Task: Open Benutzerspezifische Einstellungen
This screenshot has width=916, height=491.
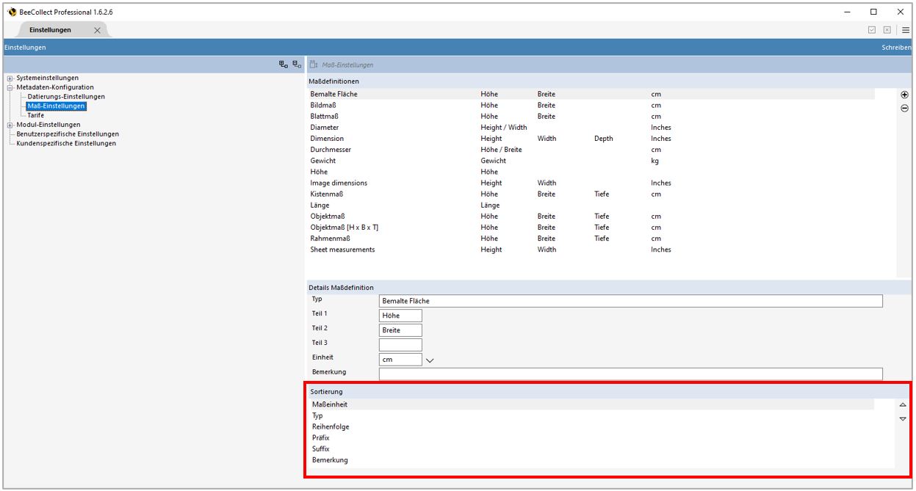Action: point(68,134)
